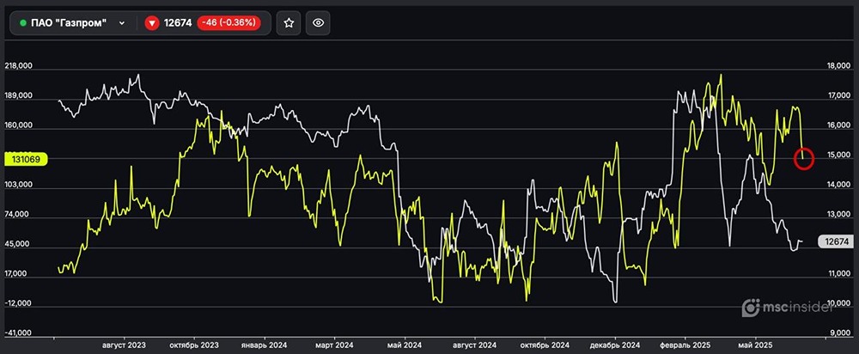
Task: Click the white 12674 price label on axis
Action: (836, 241)
